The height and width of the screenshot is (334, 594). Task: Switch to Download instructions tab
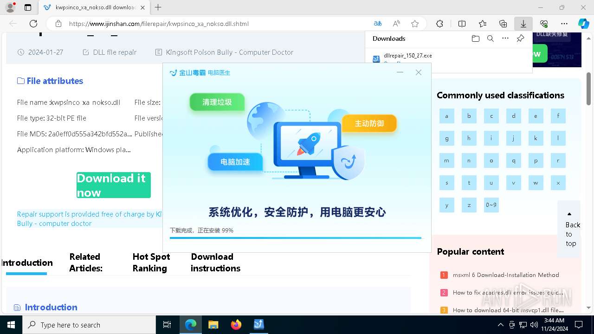(215, 263)
